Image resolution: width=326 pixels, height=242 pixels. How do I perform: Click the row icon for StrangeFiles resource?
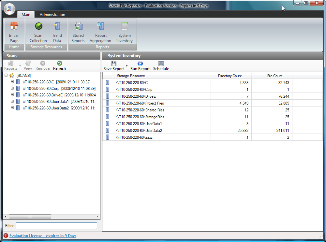[x=108, y=117]
